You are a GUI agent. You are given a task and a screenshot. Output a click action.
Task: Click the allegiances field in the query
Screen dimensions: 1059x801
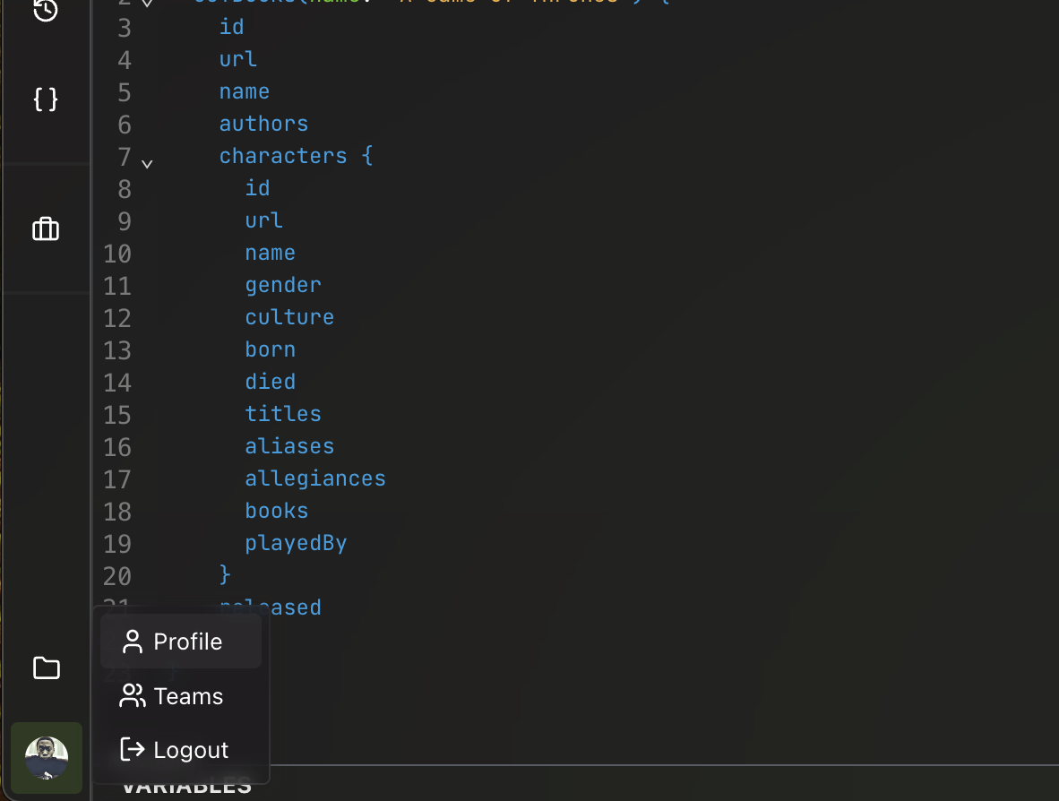click(x=315, y=478)
